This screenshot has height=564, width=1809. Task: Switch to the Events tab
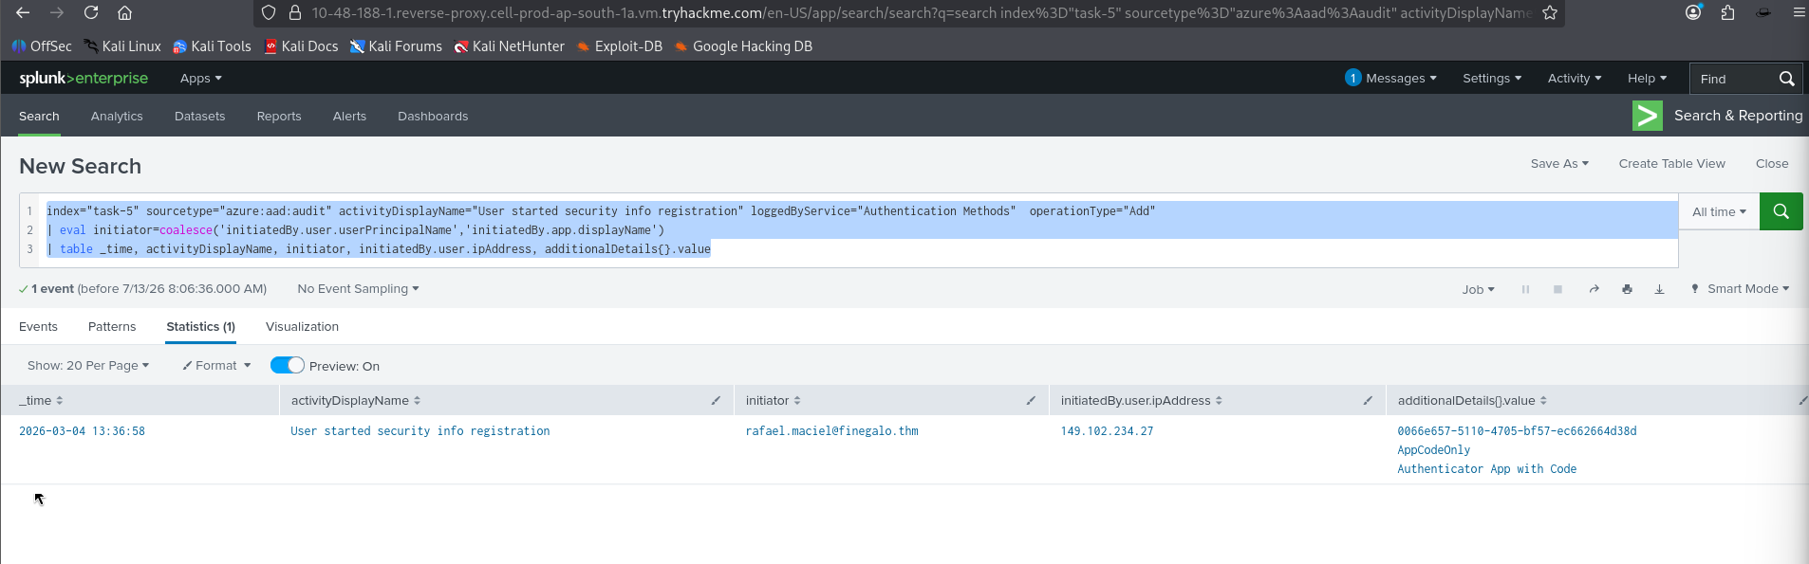coord(38,327)
